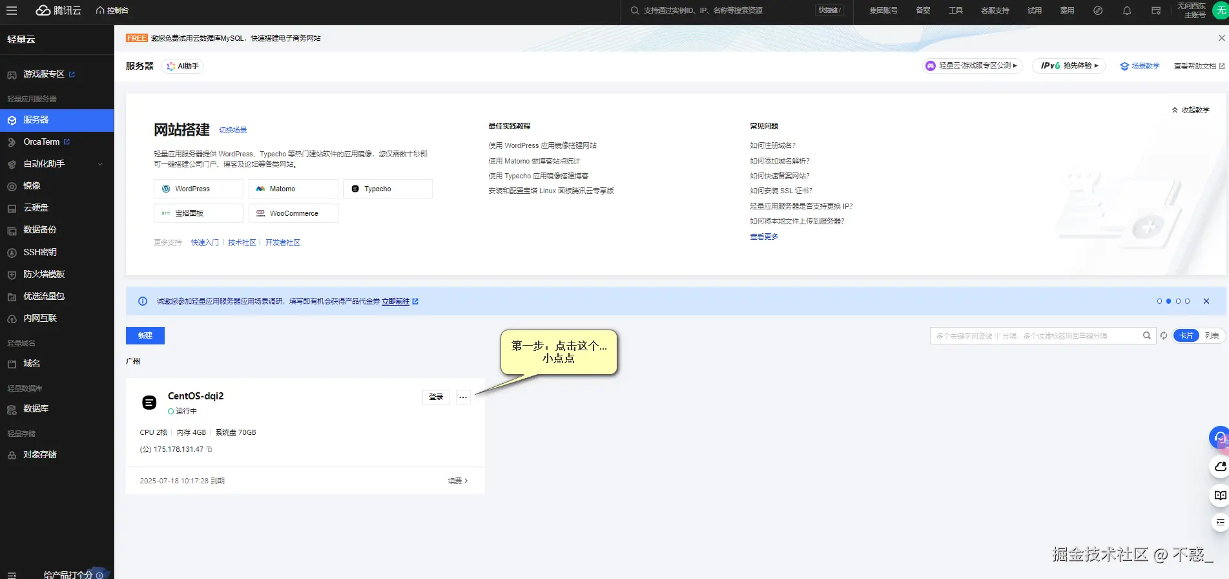Click 费用 in the top bar
The width and height of the screenshot is (1229, 579).
tap(1067, 10)
